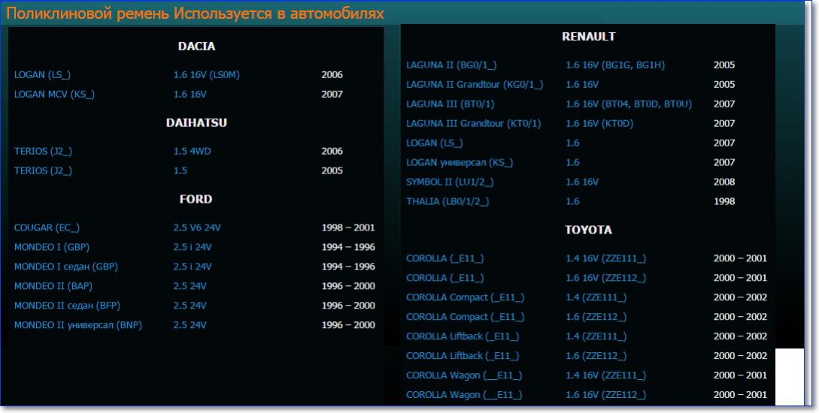Open COROLLA Liftback link in 1.4 (ZZE111_) row
The width and height of the screenshot is (819, 413).
463,336
